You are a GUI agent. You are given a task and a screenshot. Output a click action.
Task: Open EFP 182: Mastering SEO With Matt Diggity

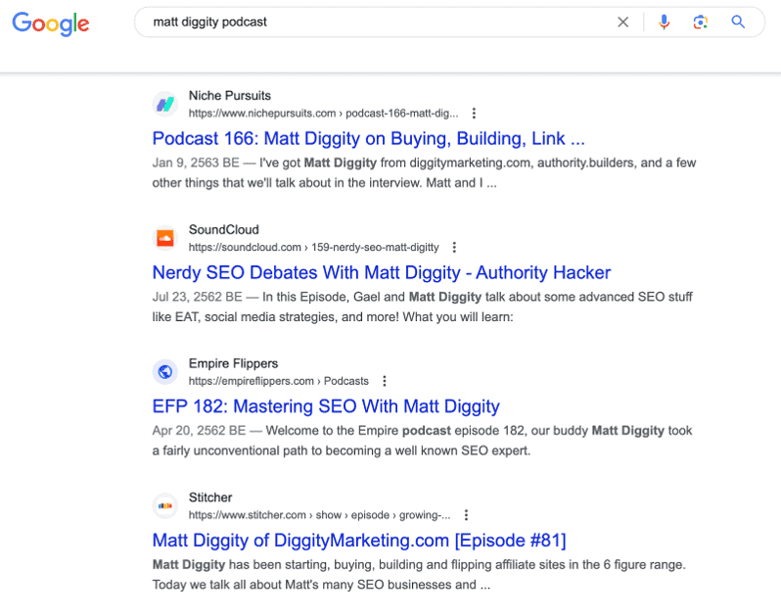click(x=326, y=406)
